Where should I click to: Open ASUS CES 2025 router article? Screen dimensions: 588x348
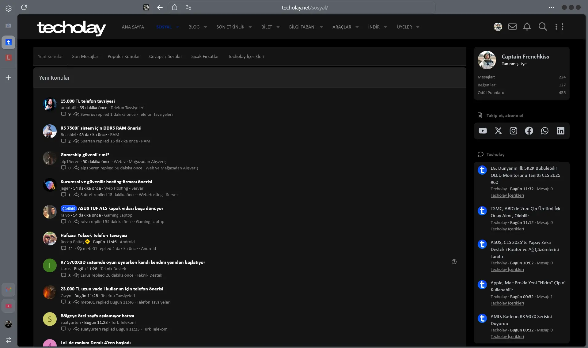[x=525, y=249]
